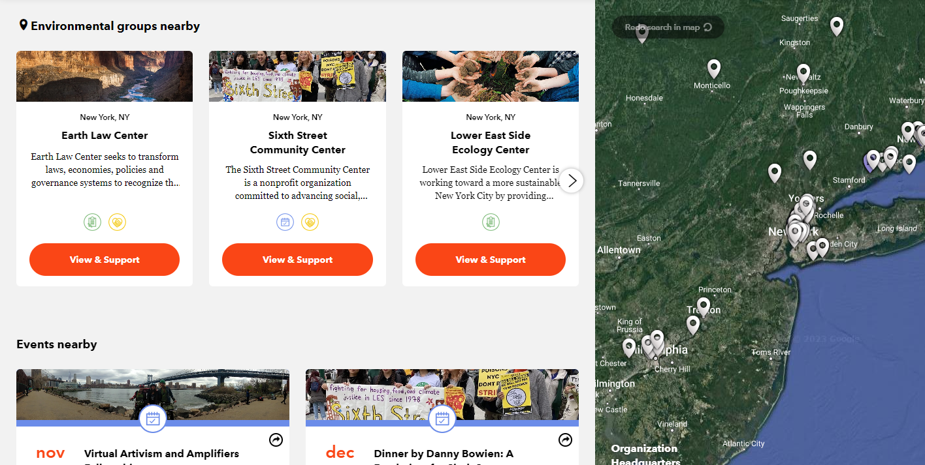Share the Dinner by Danny Bowien event

(565, 440)
